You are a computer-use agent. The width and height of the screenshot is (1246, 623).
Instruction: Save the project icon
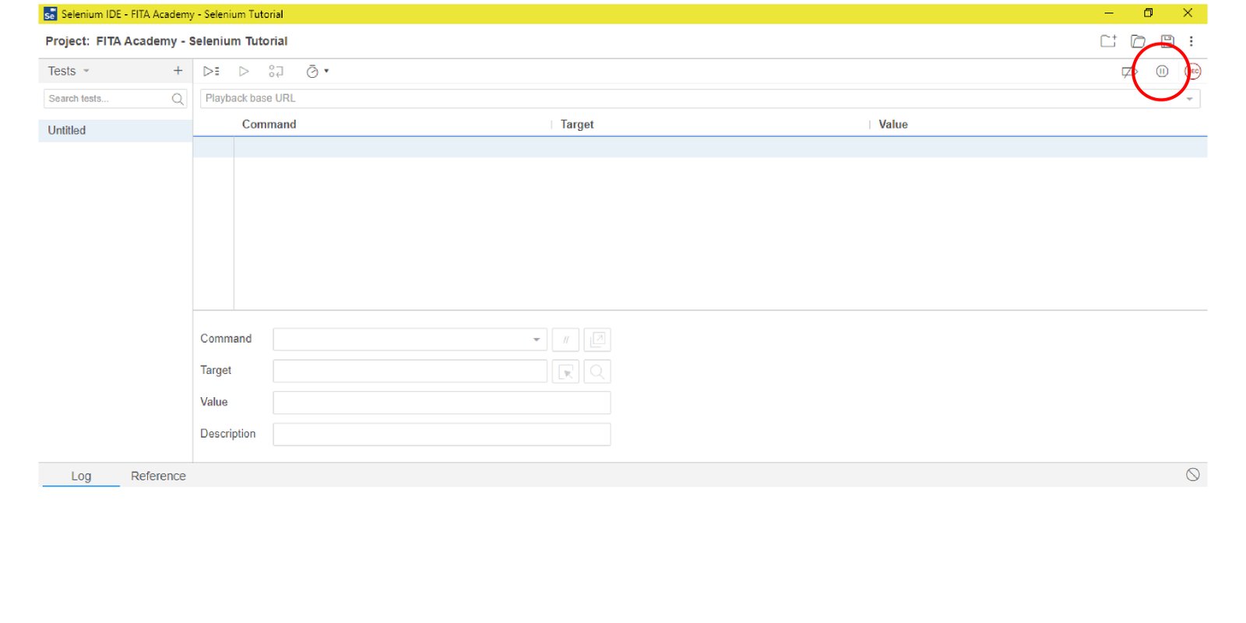[1167, 40]
